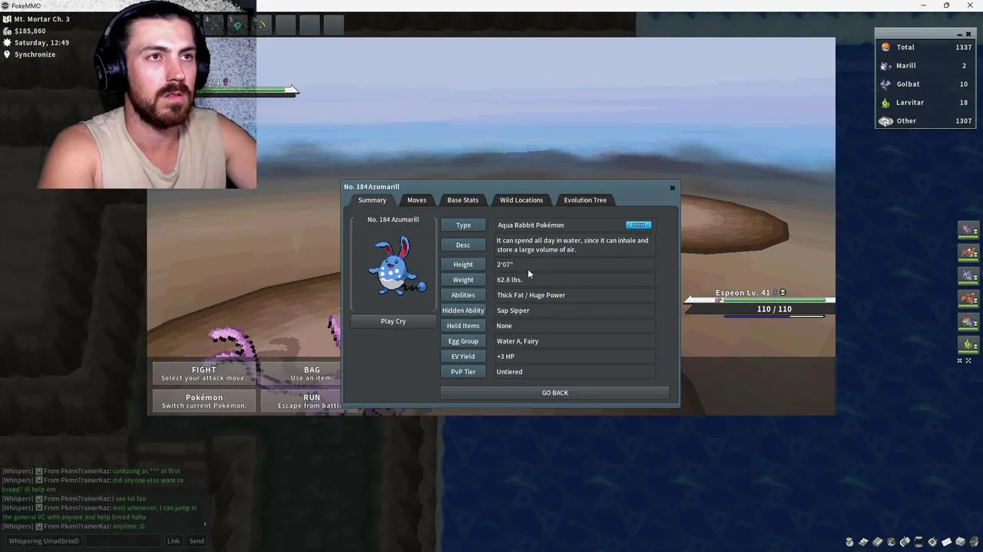Click the Poké Ball Total icon
983x552 pixels.
885,47
